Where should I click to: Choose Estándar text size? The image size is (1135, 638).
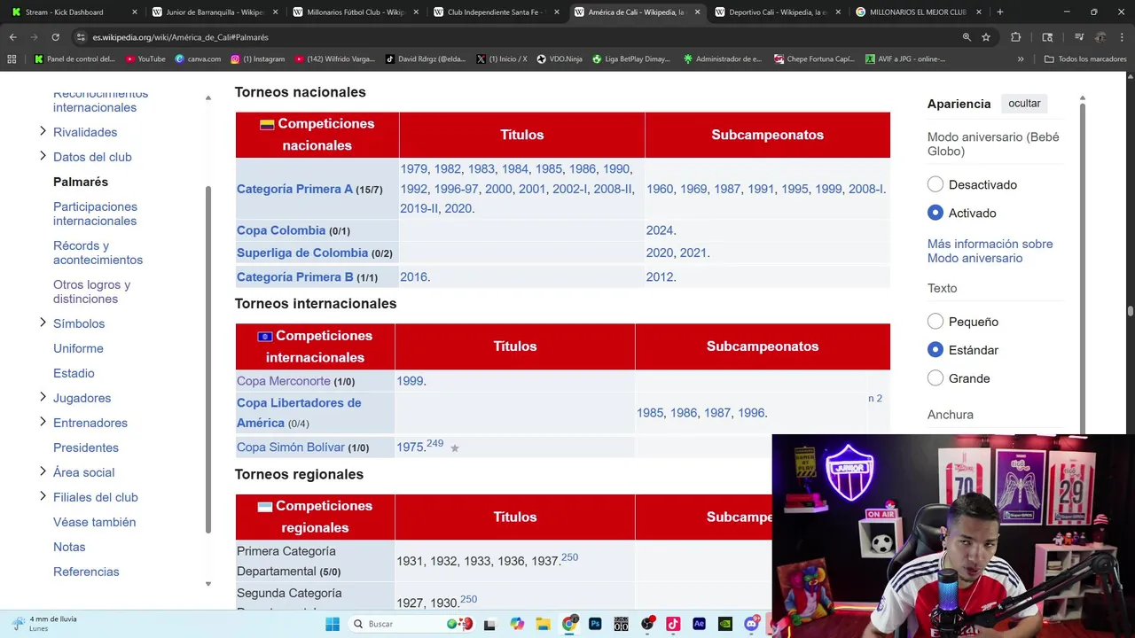935,350
